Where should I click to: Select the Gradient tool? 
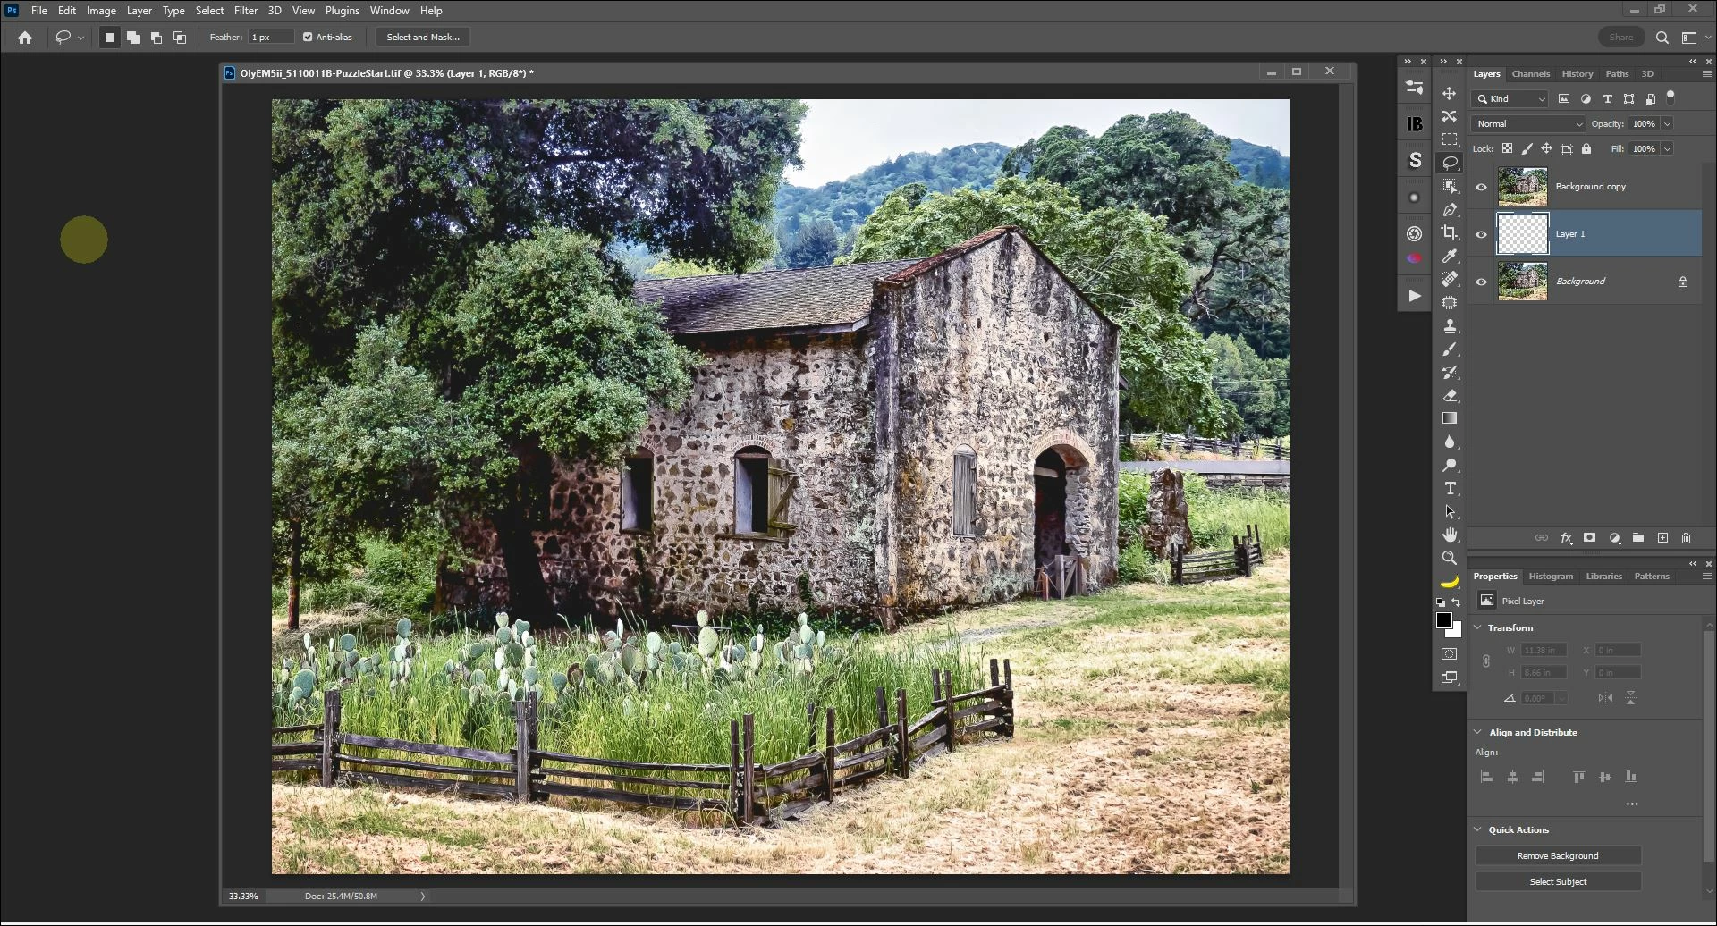1449,418
